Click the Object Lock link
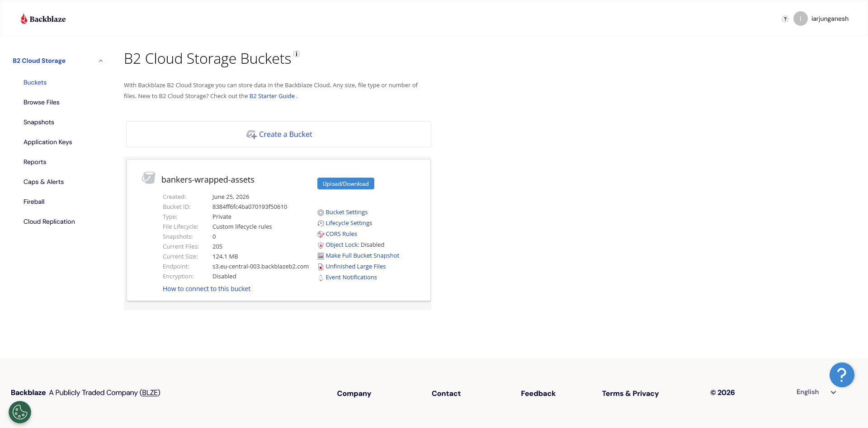This screenshot has height=428, width=868. [x=342, y=245]
